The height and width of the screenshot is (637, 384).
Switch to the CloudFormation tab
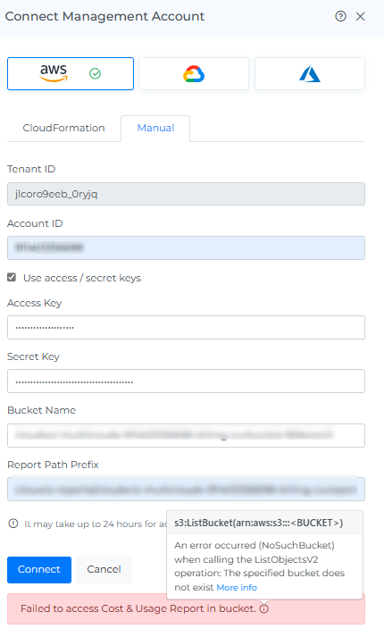(x=63, y=128)
